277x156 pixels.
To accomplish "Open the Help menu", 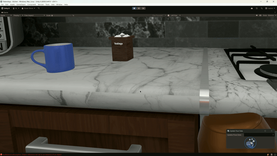I will (x=66, y=4).
